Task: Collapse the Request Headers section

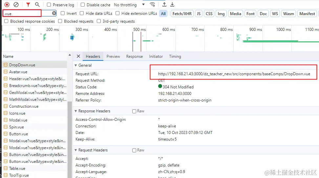Action: (76, 150)
